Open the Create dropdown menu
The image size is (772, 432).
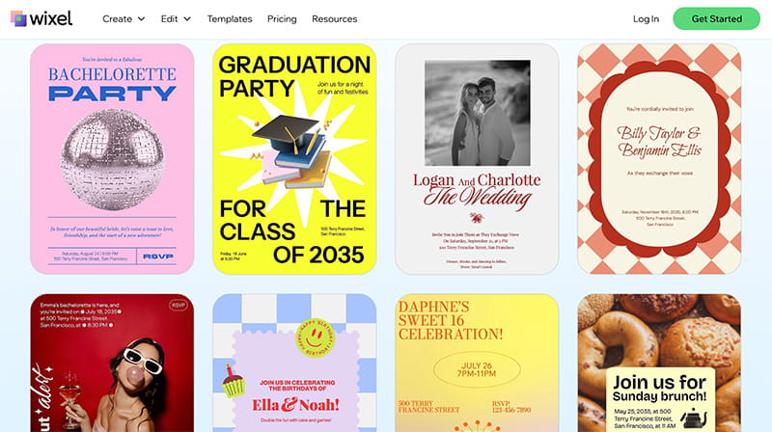(x=124, y=18)
